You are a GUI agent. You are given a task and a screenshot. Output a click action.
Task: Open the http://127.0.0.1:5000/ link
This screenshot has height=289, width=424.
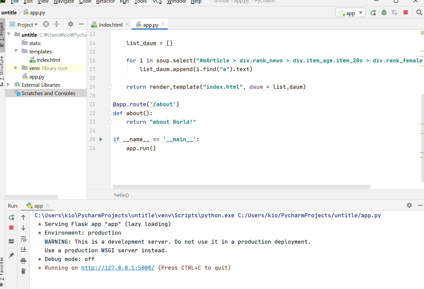pos(118,268)
